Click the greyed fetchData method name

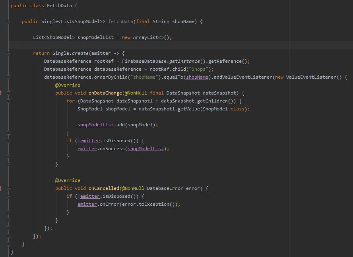[120, 21]
